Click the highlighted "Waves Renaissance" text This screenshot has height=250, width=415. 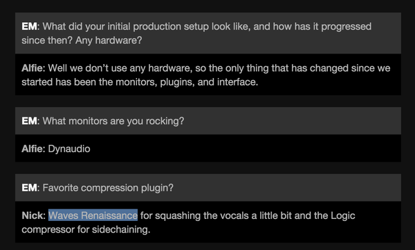pos(93,215)
